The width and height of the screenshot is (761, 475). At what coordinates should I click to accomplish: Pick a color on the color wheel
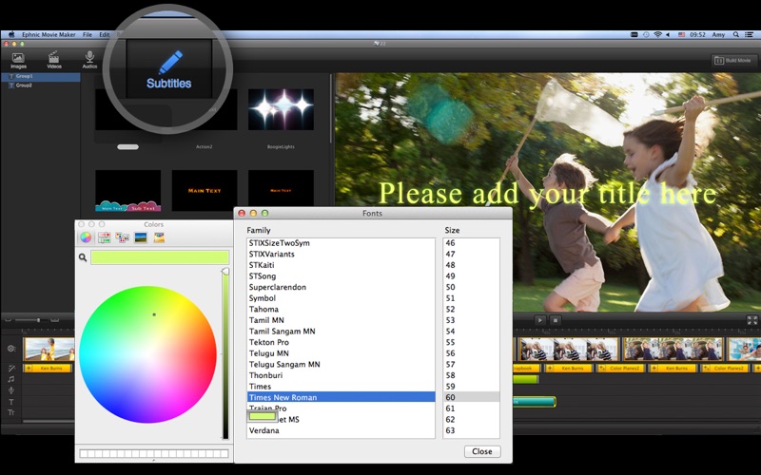[147, 354]
